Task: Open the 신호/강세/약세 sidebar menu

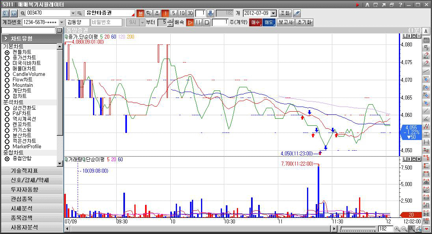Action: pos(32,181)
